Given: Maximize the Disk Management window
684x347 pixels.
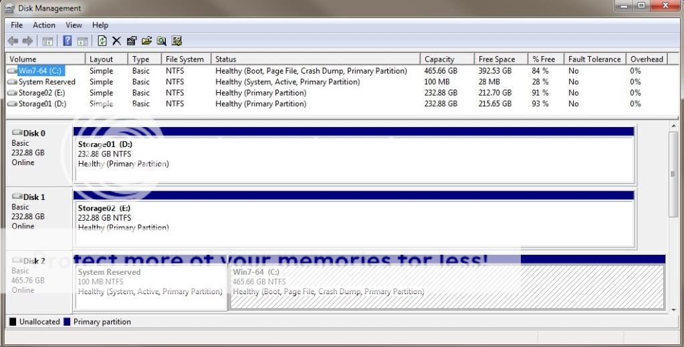Looking at the screenshot, I should click(x=641, y=5).
